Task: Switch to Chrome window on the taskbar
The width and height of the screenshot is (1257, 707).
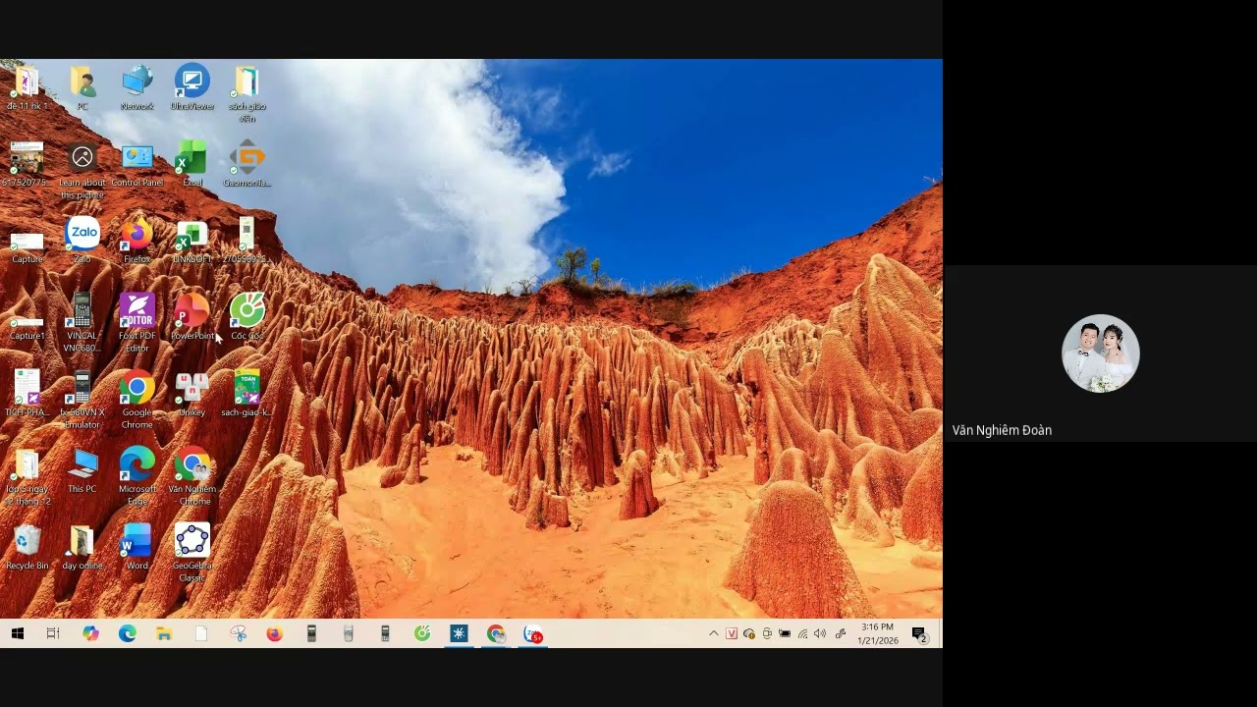Action: pyautogui.click(x=496, y=634)
